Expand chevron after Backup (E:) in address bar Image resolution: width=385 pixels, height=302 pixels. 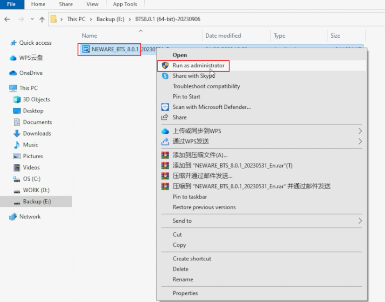point(130,19)
